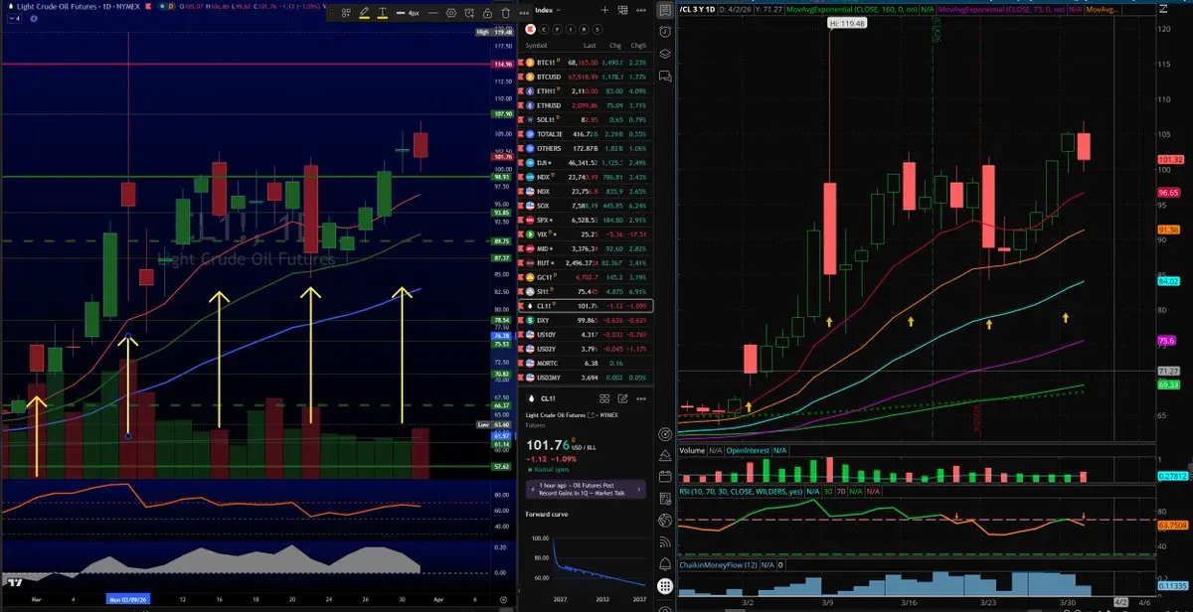Click the D data status badge in chart header
This screenshot has width=1193, height=612.
pyautogui.click(x=171, y=6)
